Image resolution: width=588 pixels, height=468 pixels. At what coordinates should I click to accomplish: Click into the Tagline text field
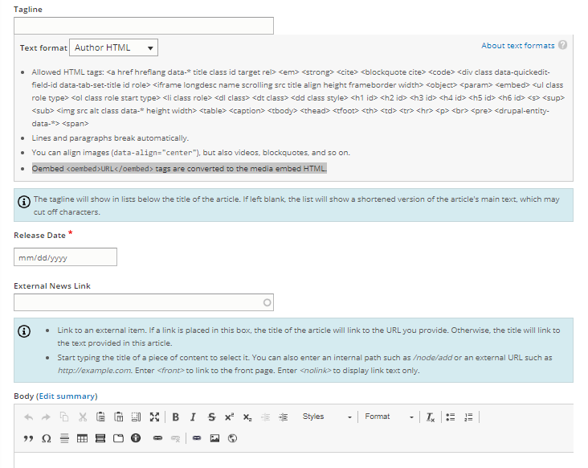pos(144,26)
